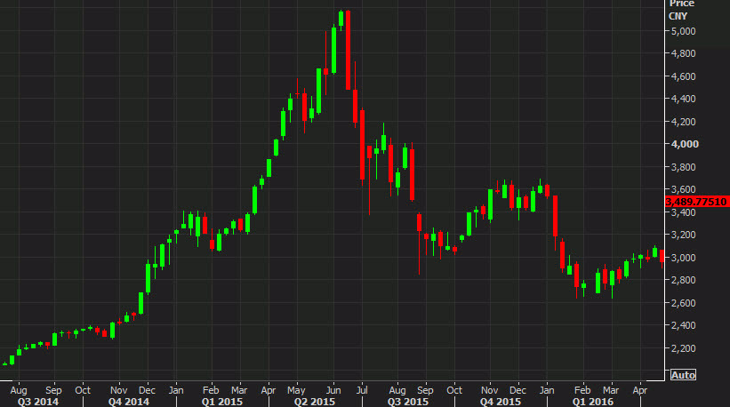Click the 4,800 price axis label
Image resolution: width=730 pixels, height=407 pixels.
pos(683,53)
